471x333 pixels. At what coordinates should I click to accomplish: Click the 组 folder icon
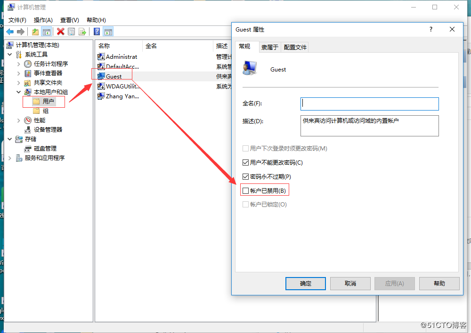(x=36, y=111)
